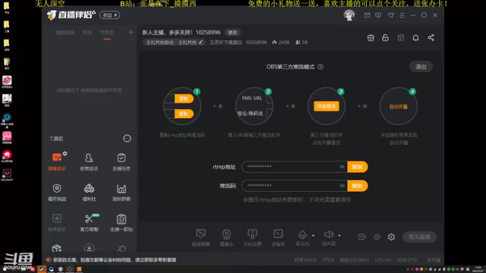Open the 主播一起玩 clipboard tool

[121, 223]
